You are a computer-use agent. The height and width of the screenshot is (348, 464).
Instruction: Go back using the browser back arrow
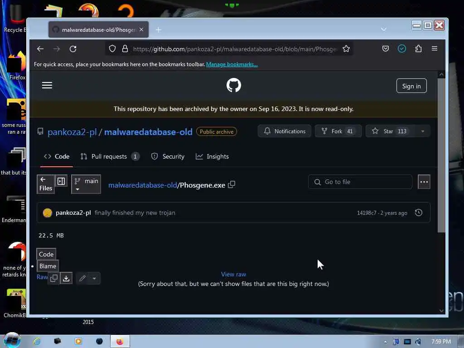[x=40, y=49]
